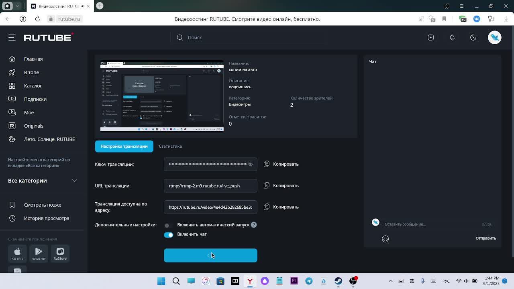
Task: Expand the hidden tray icons chevron
Action: (390, 281)
